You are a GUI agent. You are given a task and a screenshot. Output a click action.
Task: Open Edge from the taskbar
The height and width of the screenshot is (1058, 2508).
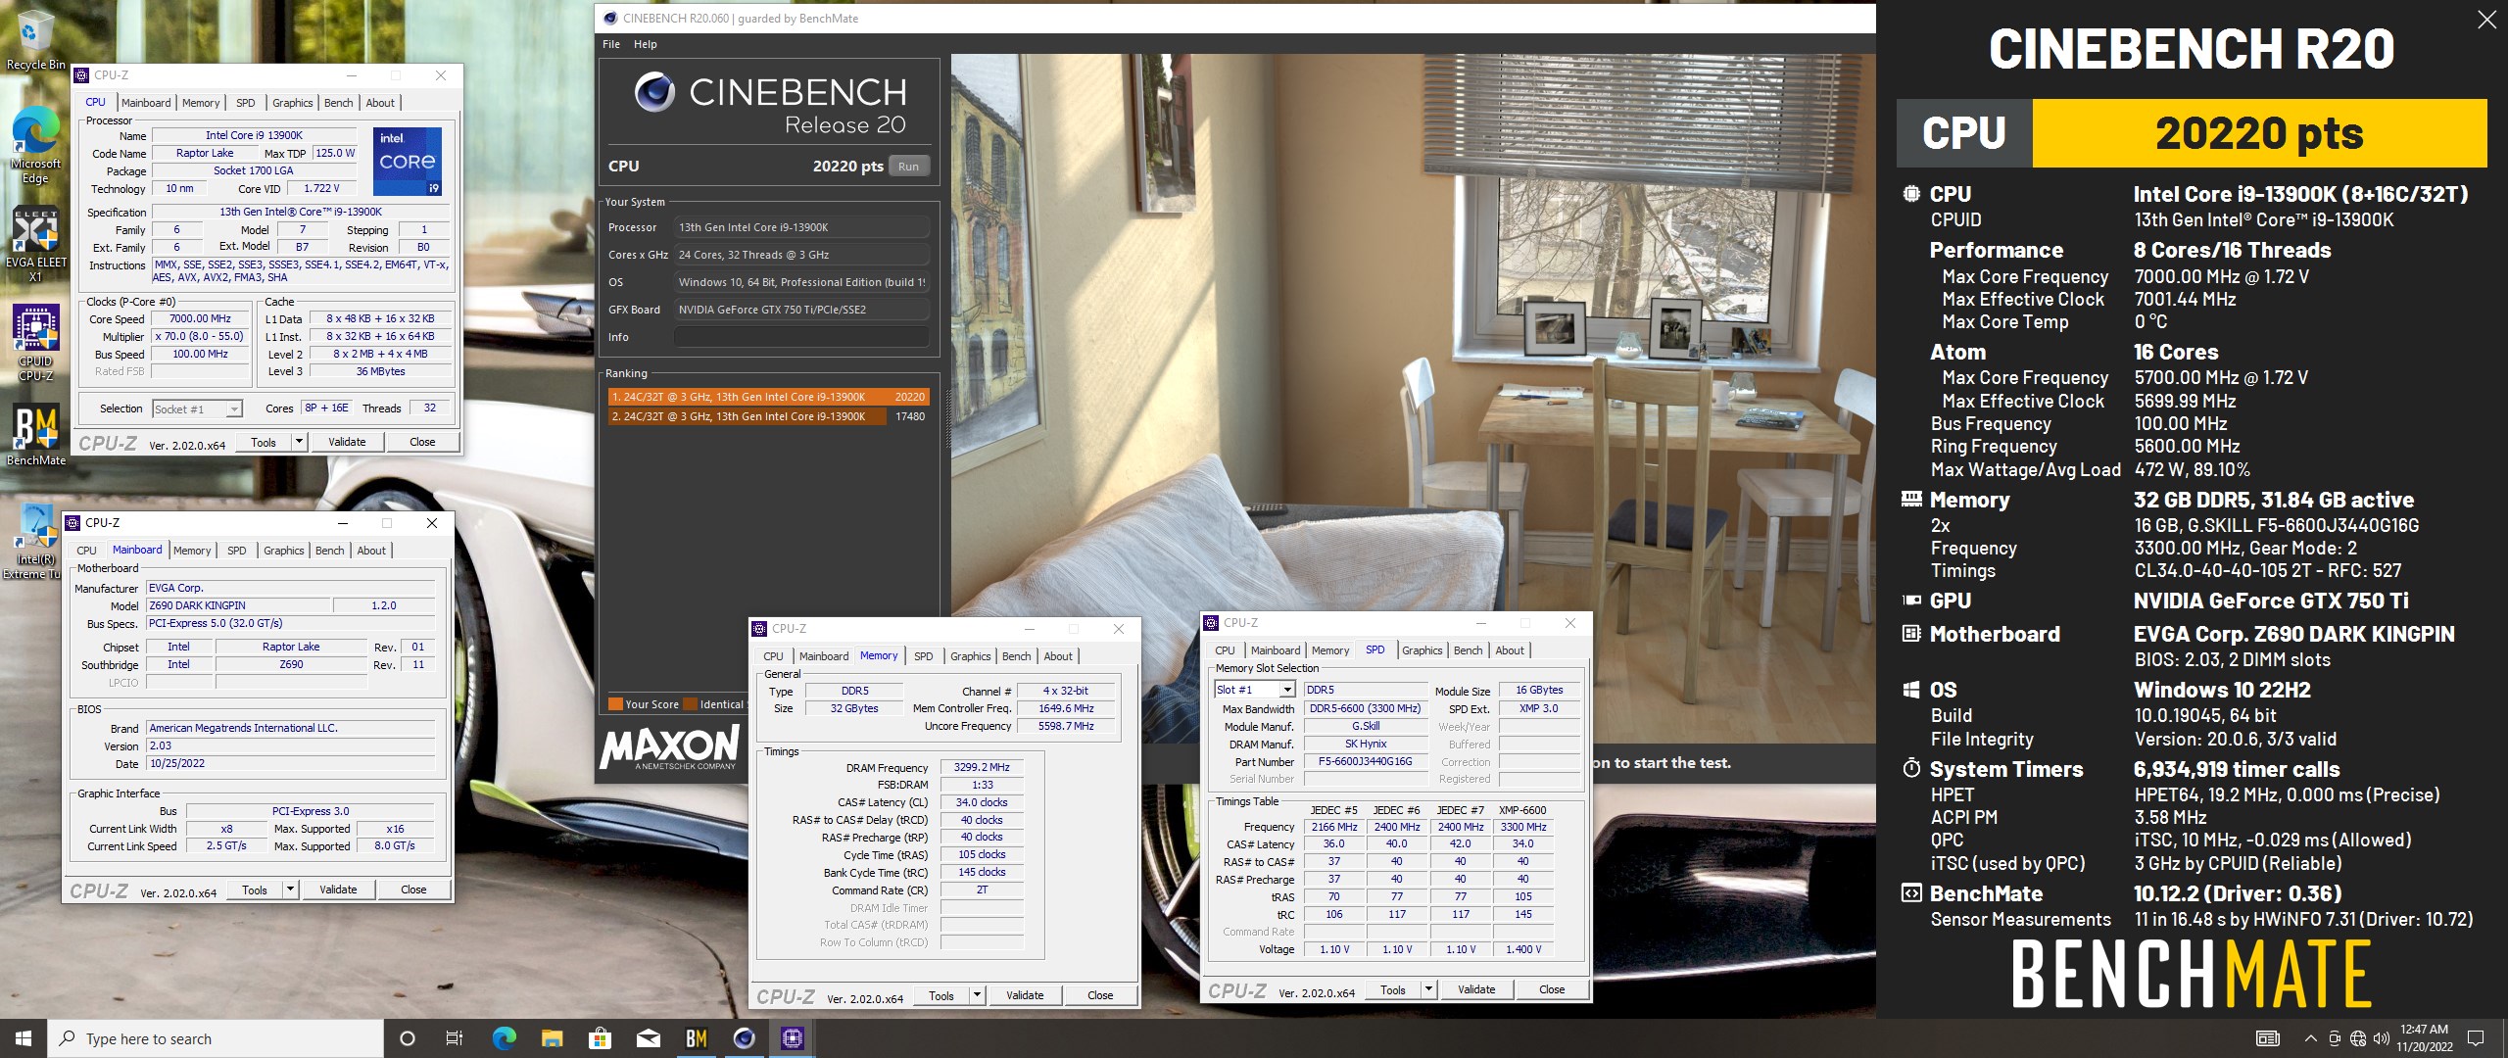[504, 1038]
